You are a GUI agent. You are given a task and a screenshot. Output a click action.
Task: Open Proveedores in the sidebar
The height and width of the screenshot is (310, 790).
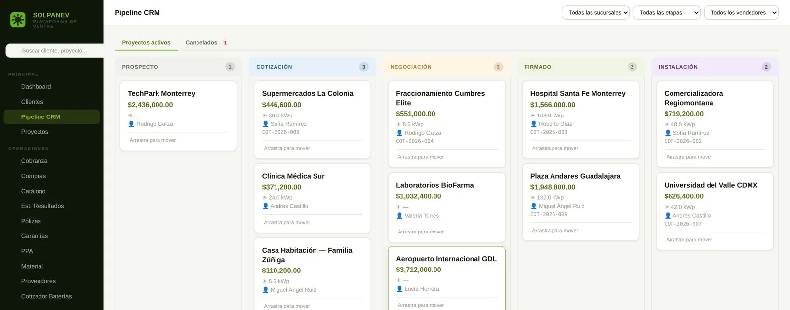tap(51, 281)
